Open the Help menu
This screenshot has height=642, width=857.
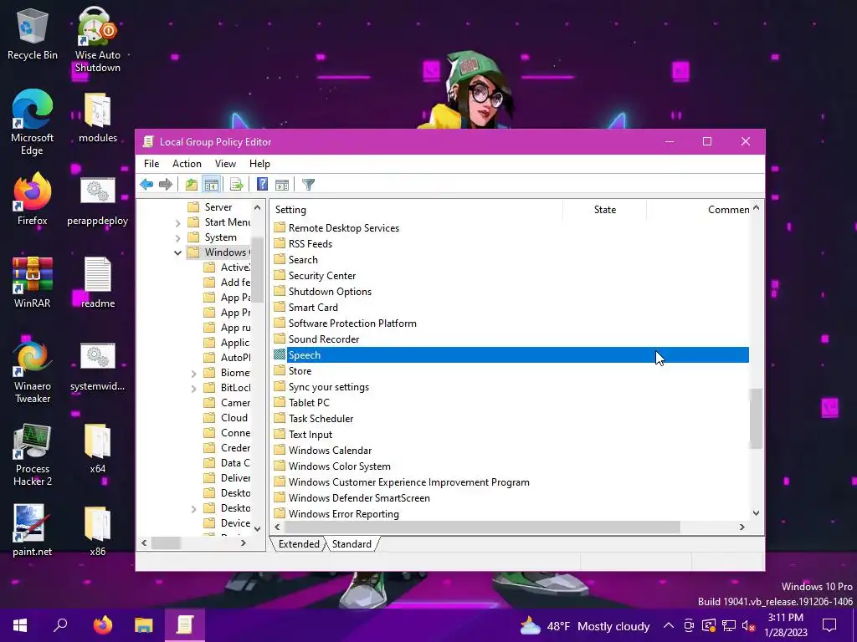259,164
